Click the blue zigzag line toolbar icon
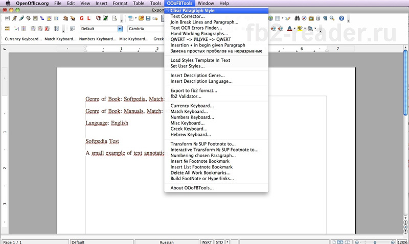 click(42, 18)
